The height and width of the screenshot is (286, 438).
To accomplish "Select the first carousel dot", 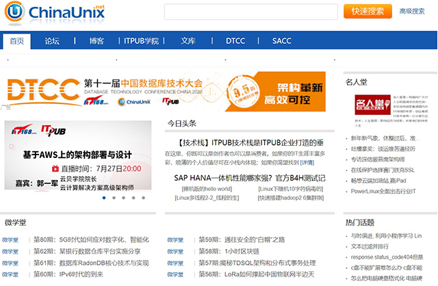I will [x=104, y=198].
